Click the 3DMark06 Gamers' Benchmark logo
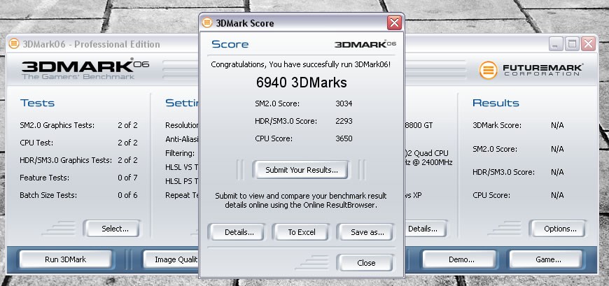This screenshot has height=286, width=609. (85, 69)
